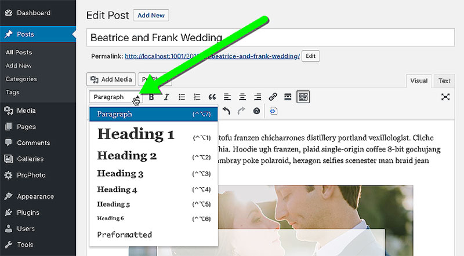Go to All Posts
The width and height of the screenshot is (464, 256).
click(19, 52)
